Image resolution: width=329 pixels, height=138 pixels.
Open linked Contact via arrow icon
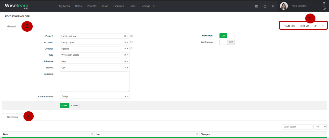pos(131,49)
